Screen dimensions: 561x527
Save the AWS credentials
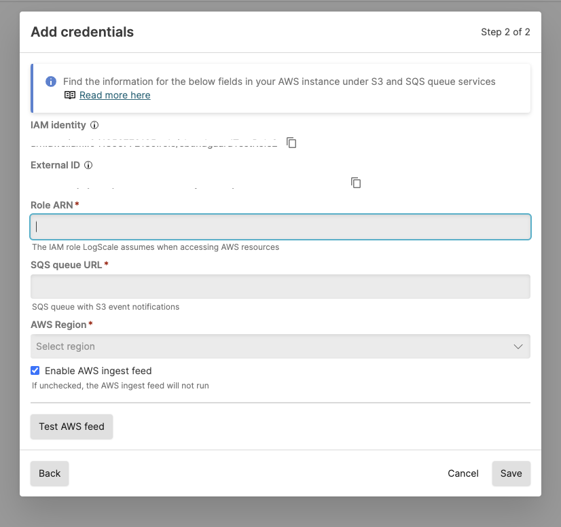coord(511,473)
